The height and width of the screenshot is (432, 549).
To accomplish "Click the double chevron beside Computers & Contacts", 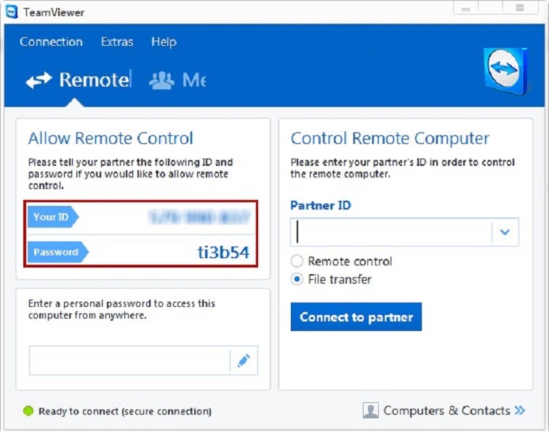I will pos(520,410).
